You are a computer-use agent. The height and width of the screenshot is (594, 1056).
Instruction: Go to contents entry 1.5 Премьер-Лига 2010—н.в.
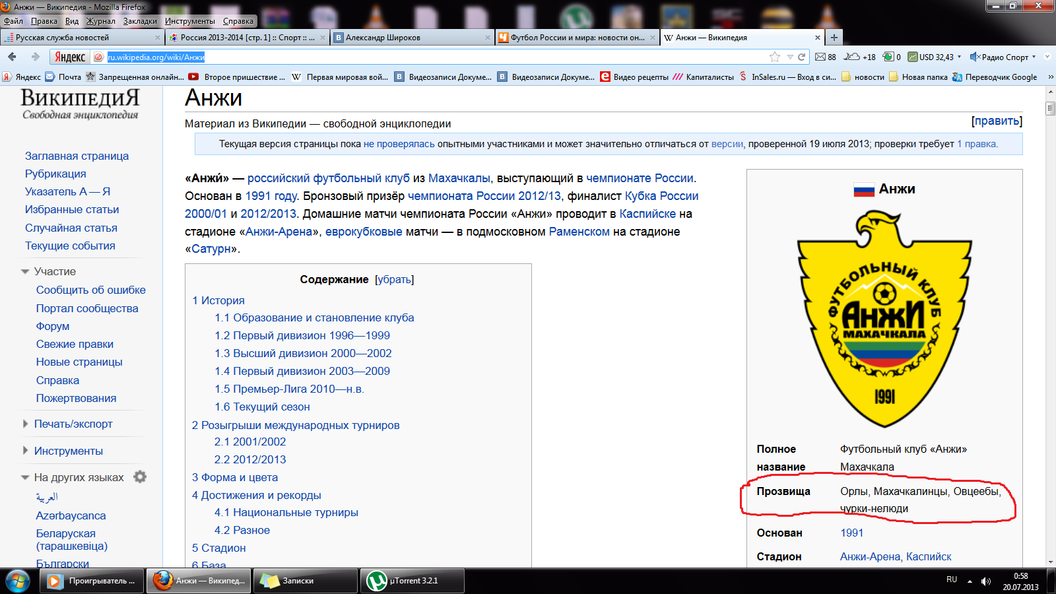click(x=289, y=389)
